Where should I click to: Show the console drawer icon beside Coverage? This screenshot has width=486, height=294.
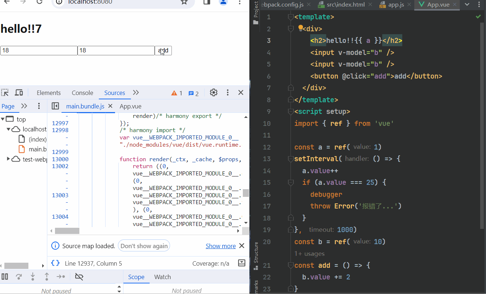[x=242, y=263]
